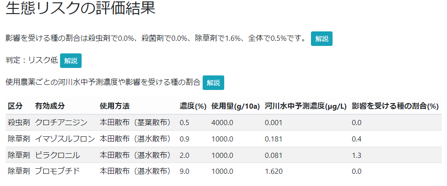The width and height of the screenshot is (447, 186).
Task: Click the 濃度(%) column header
Action: click(x=193, y=106)
